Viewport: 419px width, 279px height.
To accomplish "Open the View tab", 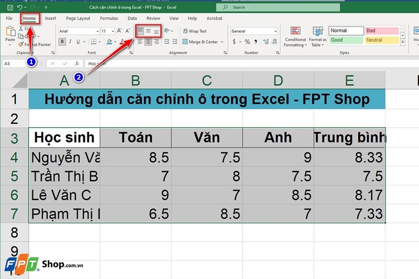I will 174,18.
